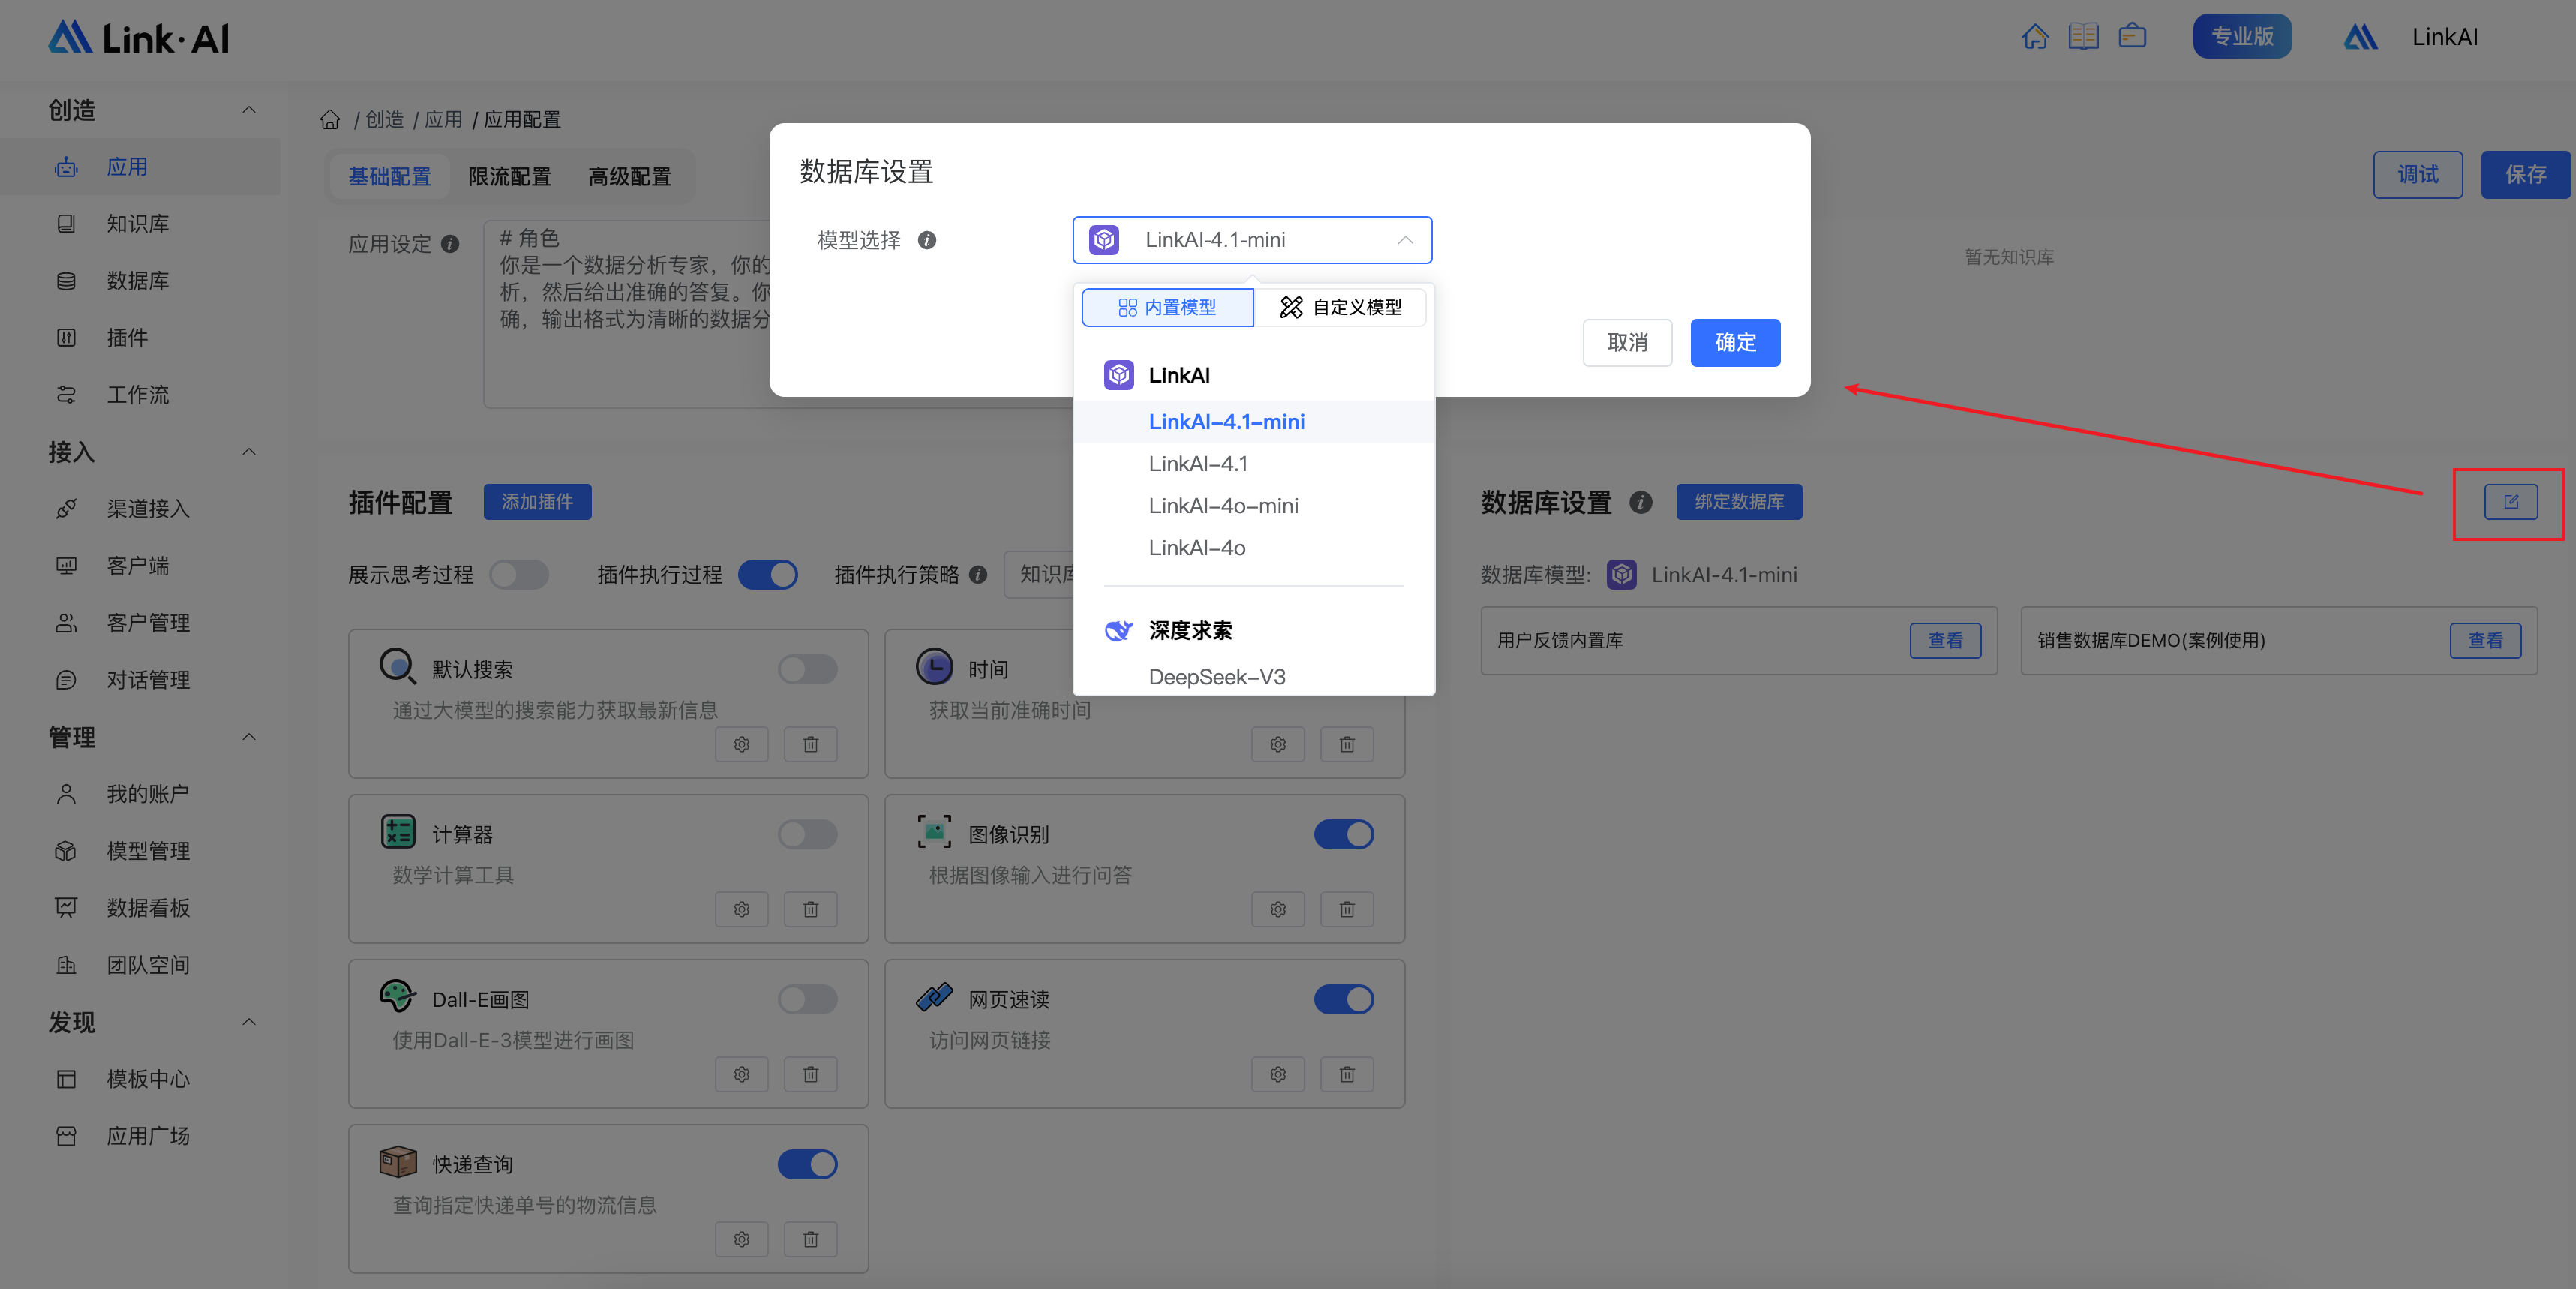Select LinkAI-4o-mini from the model list

[1253, 506]
